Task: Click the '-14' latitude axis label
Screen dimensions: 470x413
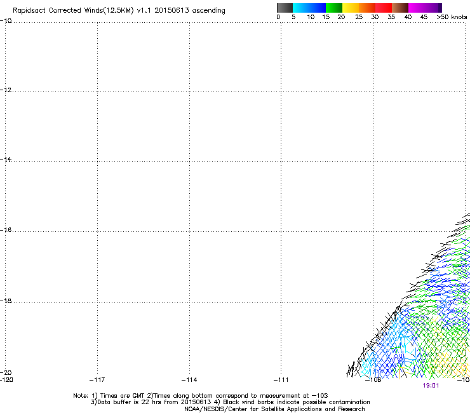Action: [x=6, y=159]
